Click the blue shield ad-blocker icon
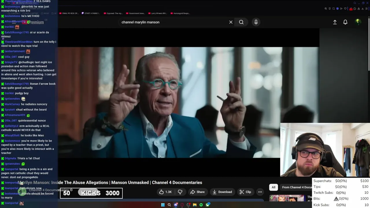 click(337, 9)
